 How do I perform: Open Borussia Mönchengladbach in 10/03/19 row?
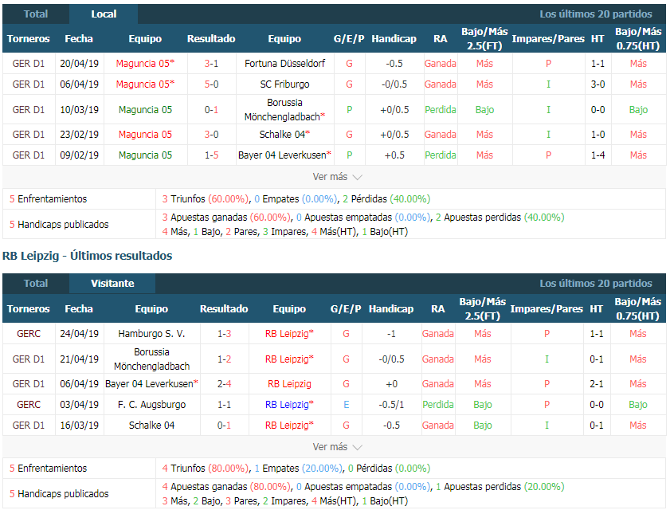tap(284, 110)
